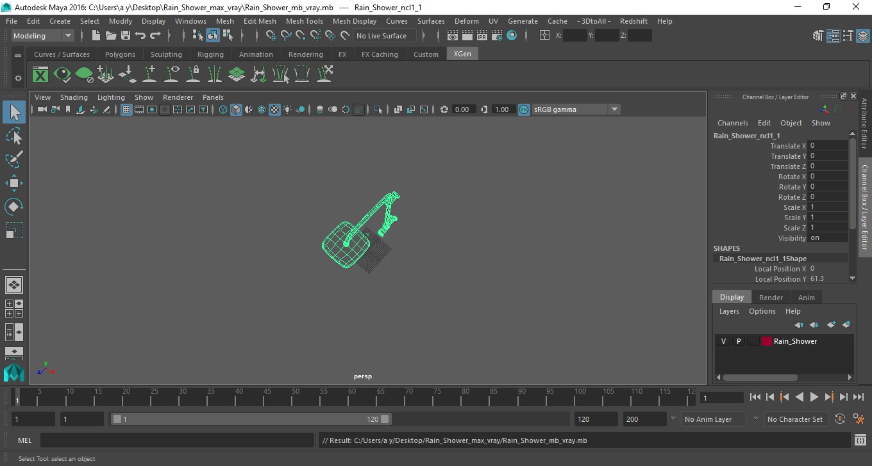Open the Script Editor button

coord(860,440)
